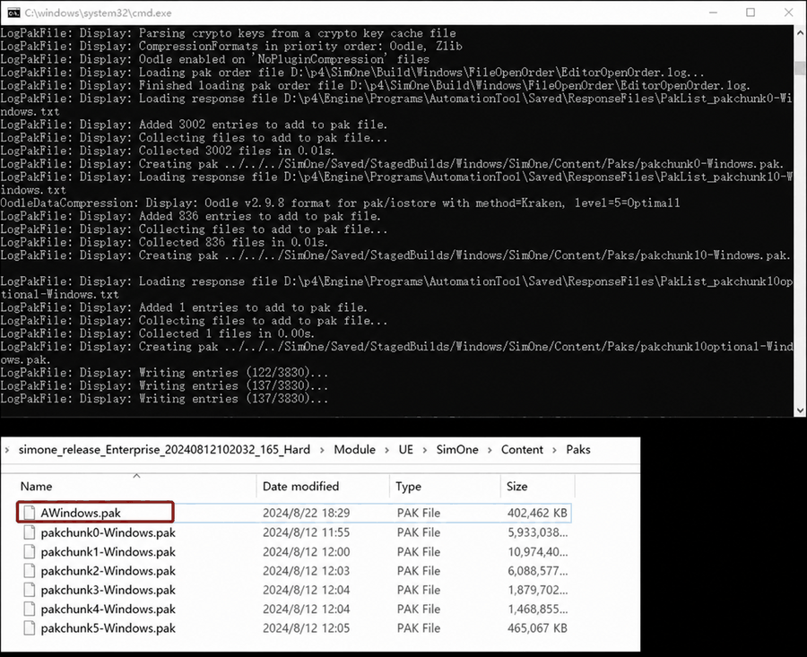The height and width of the screenshot is (657, 807).
Task: Click the console scrollbar up arrow
Action: (801, 32)
